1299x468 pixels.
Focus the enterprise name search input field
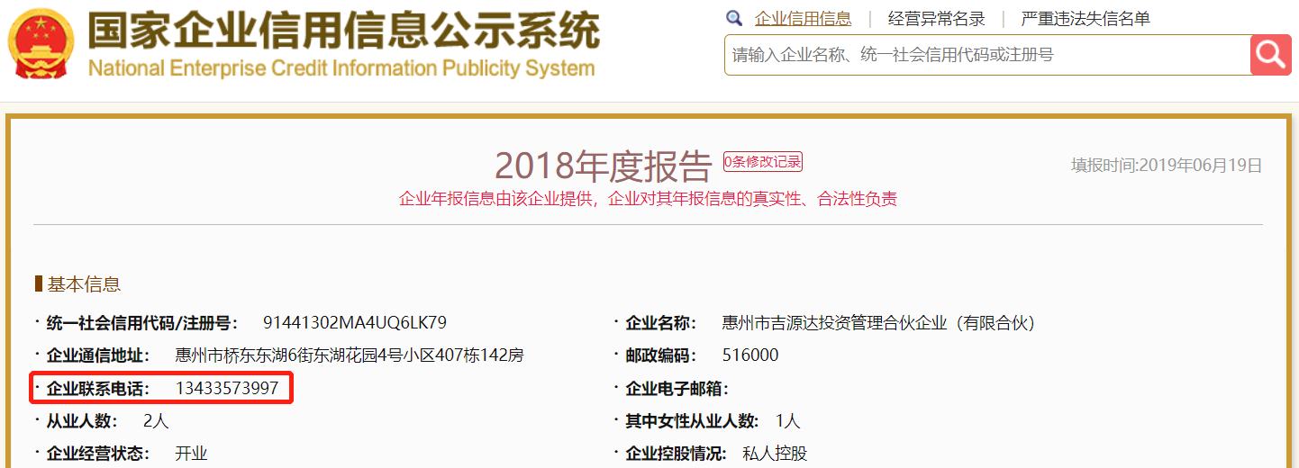(x=987, y=55)
